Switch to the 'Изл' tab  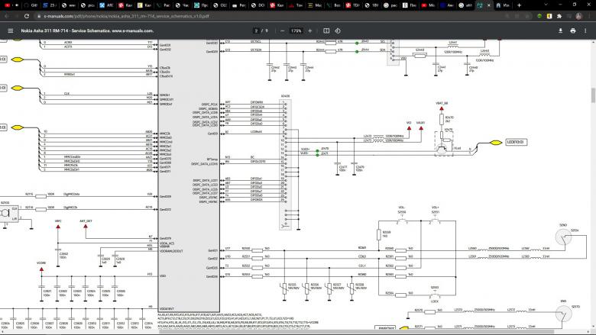(504, 5)
